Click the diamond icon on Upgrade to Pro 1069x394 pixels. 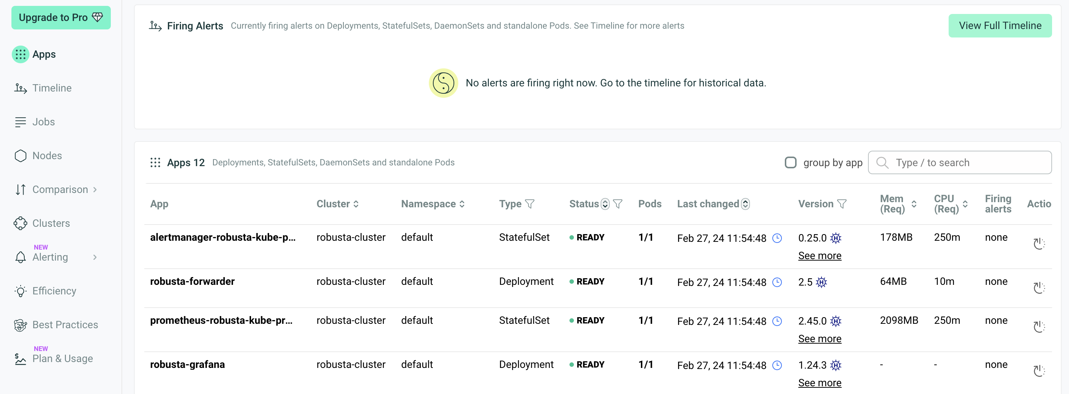click(x=97, y=17)
